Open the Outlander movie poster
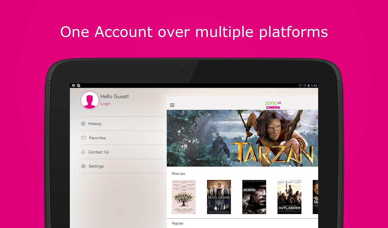Image resolution: width=388 pixels, height=228 pixels. (289, 197)
